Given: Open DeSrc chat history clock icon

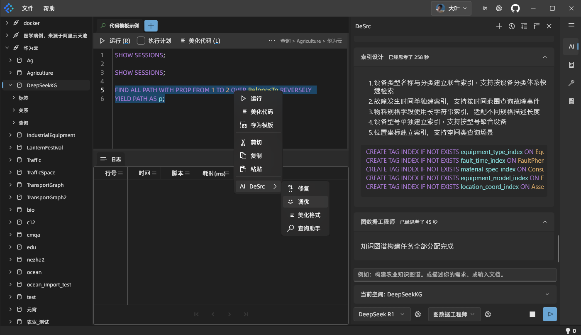Looking at the screenshot, I should pos(512,26).
